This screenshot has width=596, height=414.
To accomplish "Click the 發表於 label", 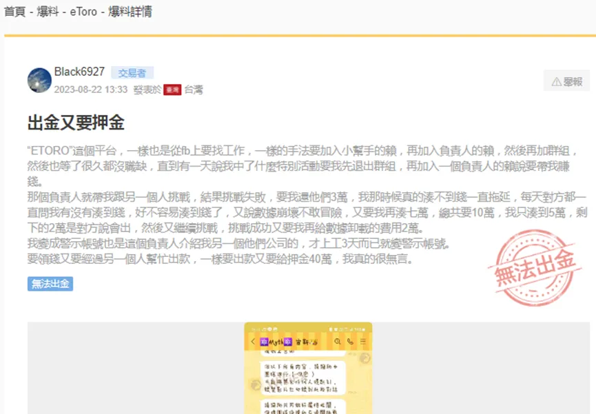I will point(147,90).
